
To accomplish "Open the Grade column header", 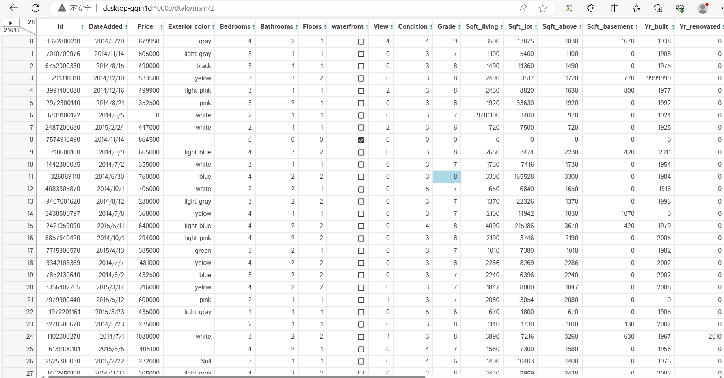I will (x=447, y=27).
